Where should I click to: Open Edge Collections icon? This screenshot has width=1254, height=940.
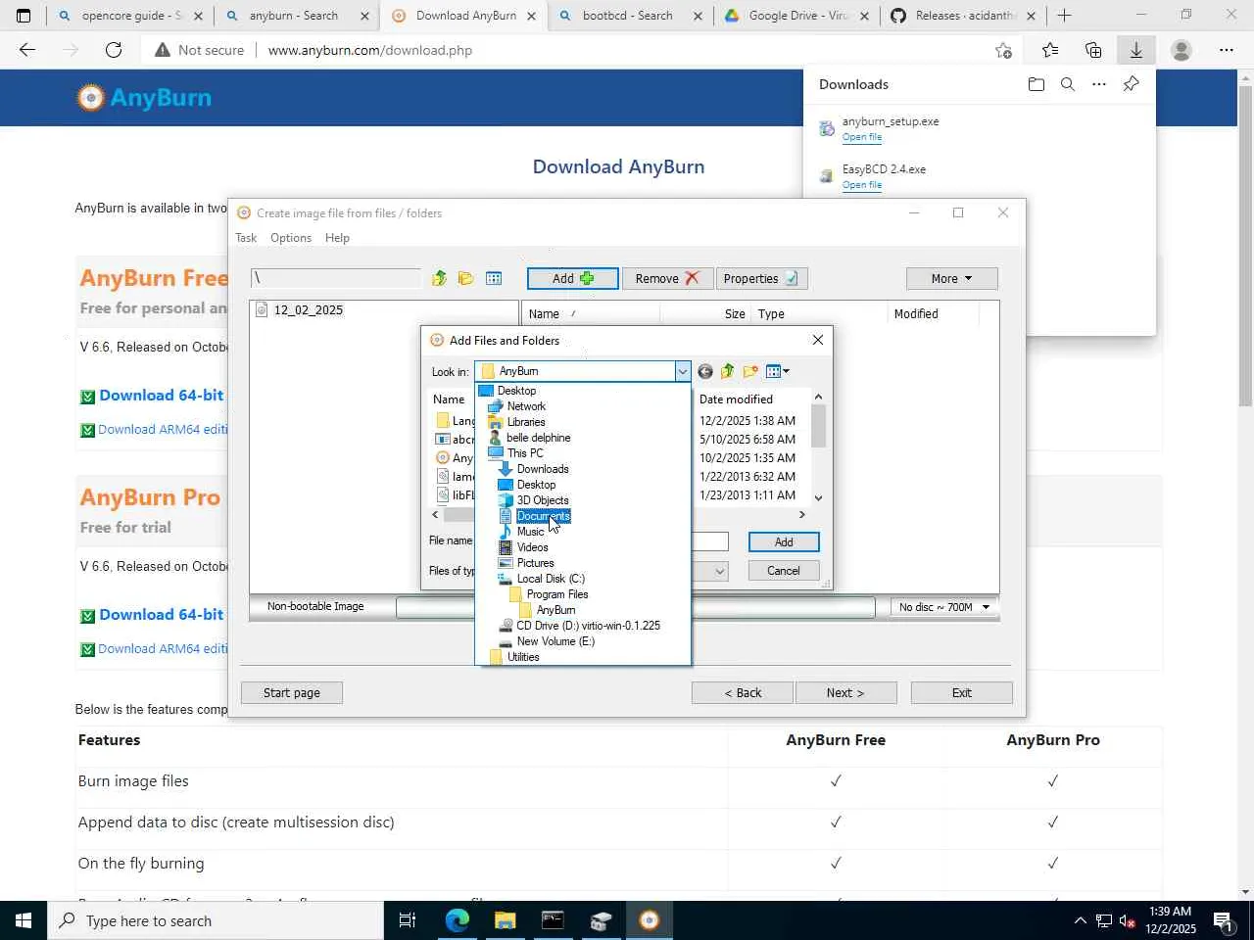[1093, 50]
